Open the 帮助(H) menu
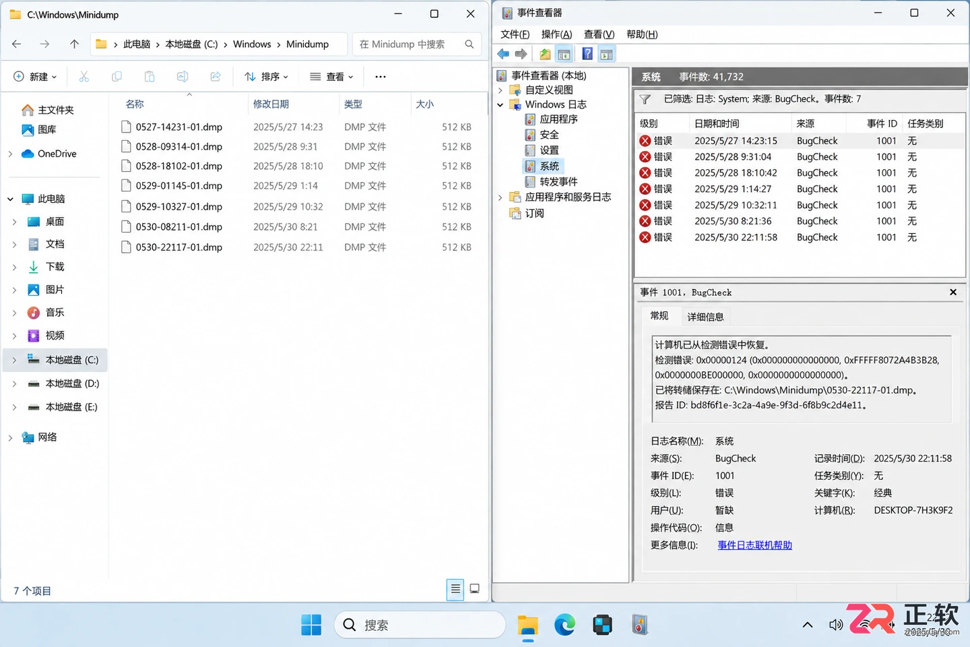 [x=642, y=34]
